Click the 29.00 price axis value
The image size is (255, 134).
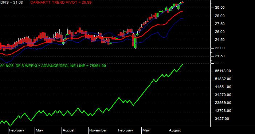pyautogui.click(x=220, y=16)
